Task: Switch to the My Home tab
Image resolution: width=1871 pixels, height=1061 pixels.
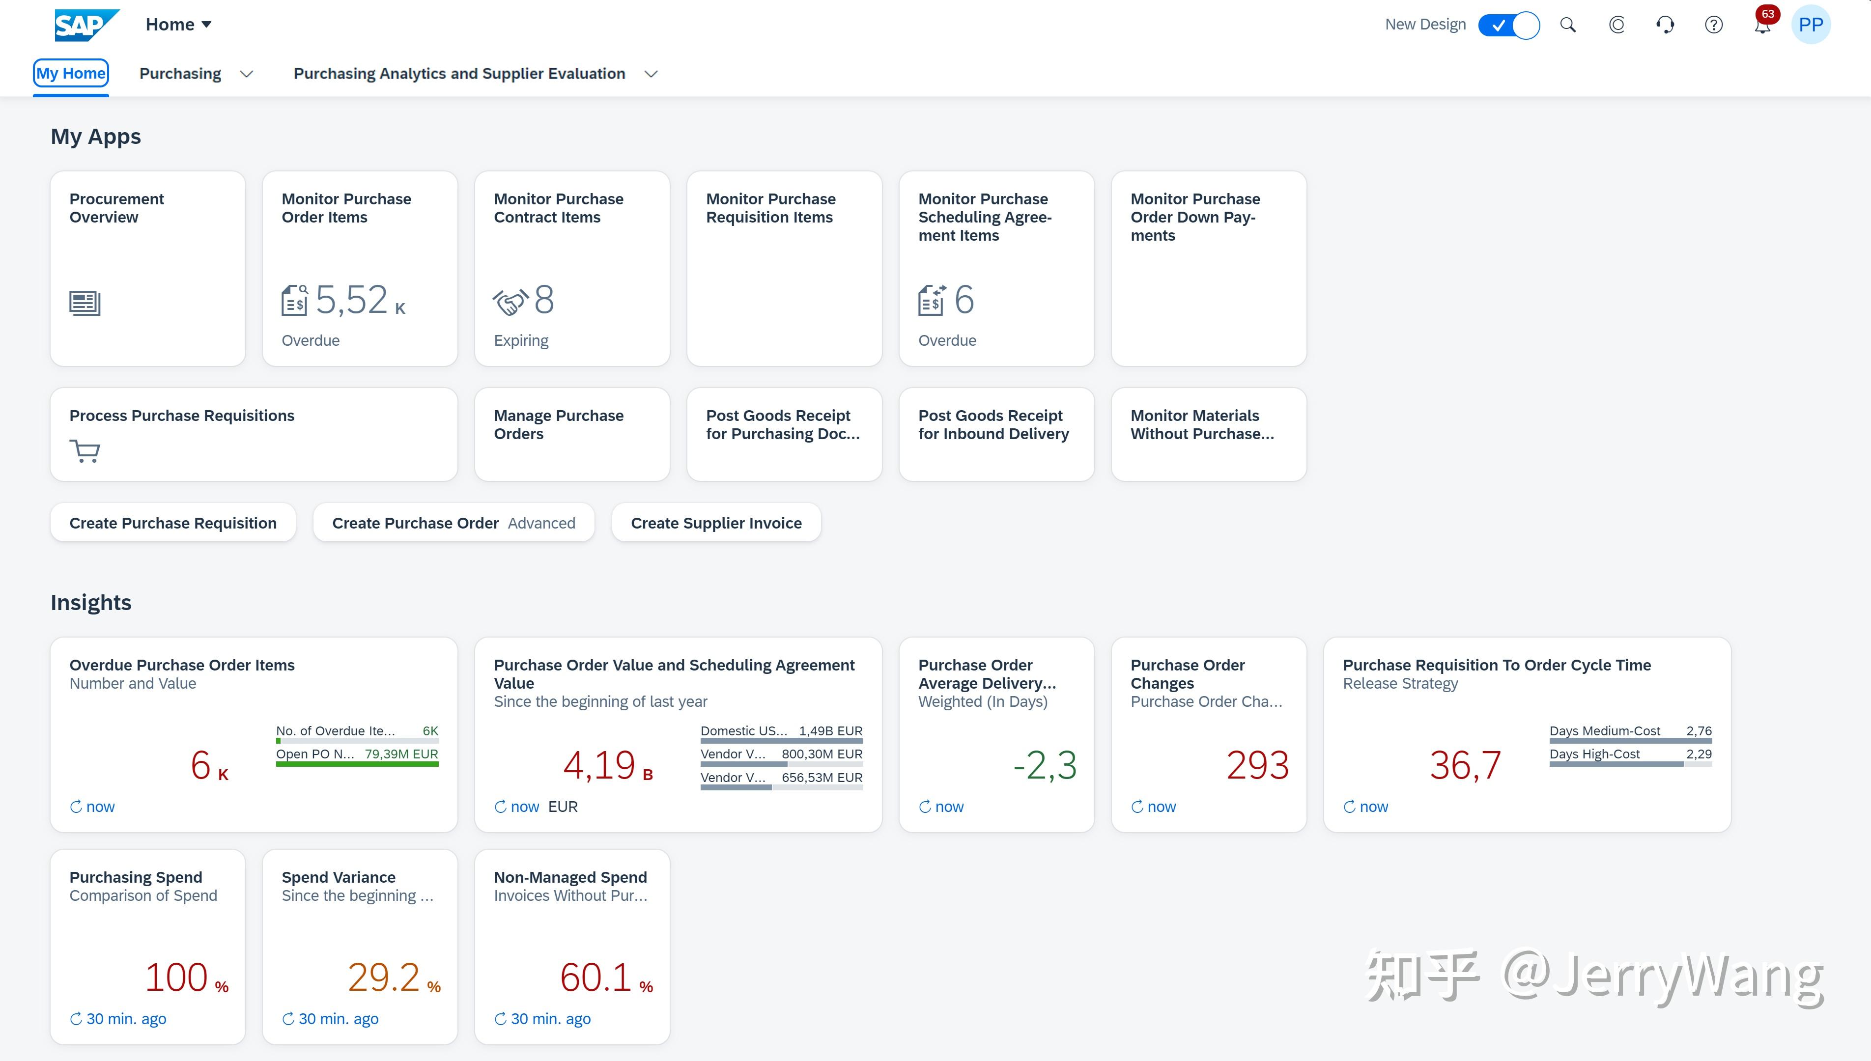Action: 71,73
